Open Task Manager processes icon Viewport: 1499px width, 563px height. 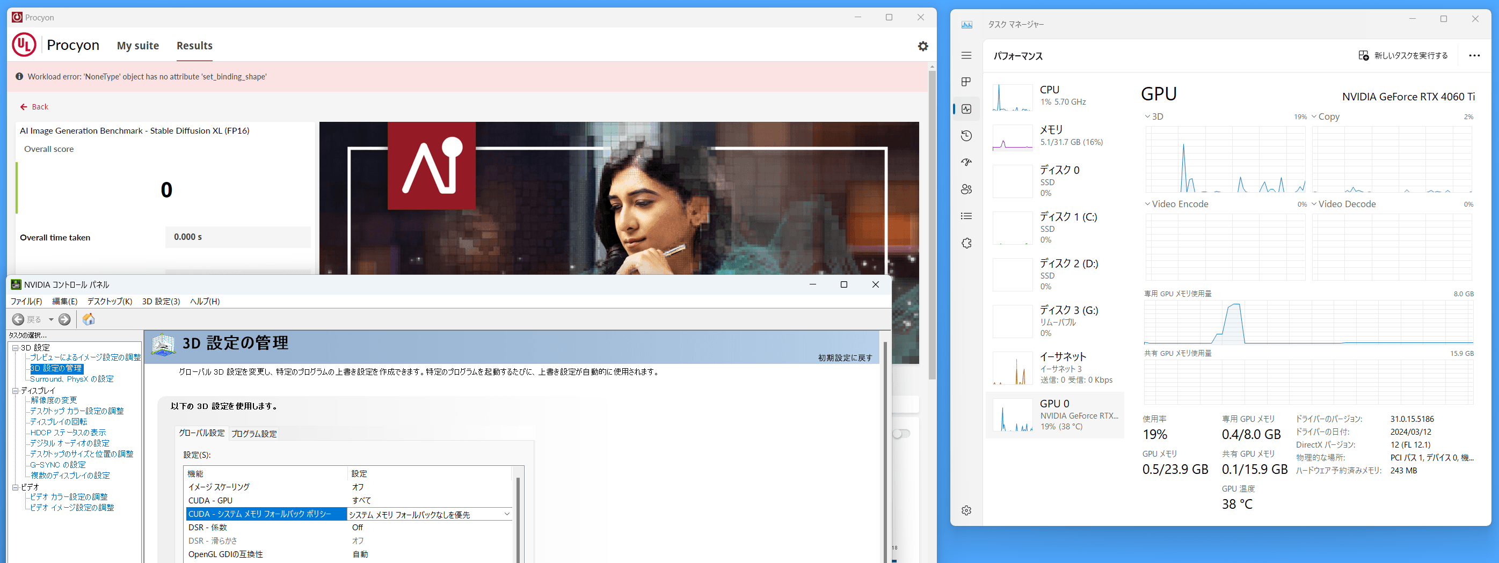pyautogui.click(x=966, y=82)
